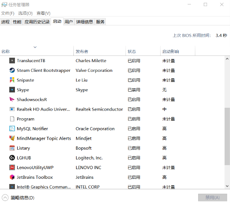Click the MySQL Notifier icon
The image size is (230, 203).
click(12, 128)
